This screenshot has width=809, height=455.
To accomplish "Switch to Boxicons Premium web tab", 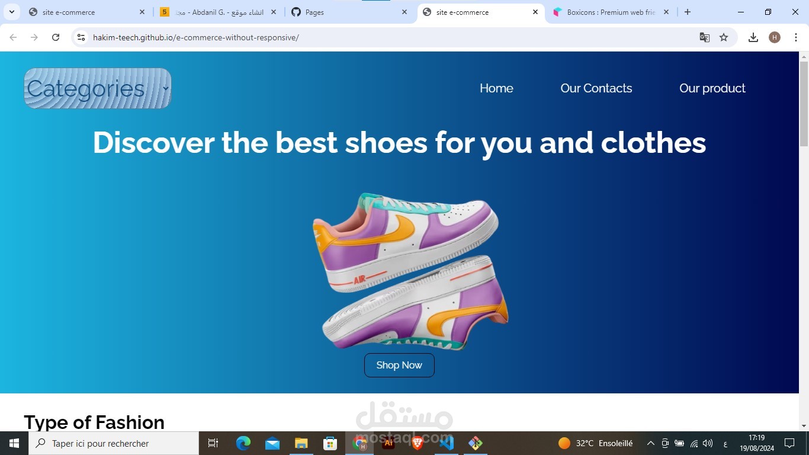I will tap(611, 12).
